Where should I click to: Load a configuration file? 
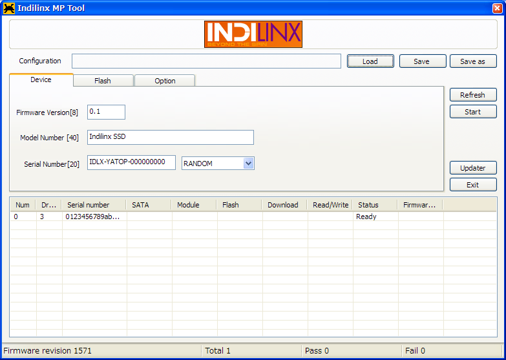pyautogui.click(x=370, y=61)
